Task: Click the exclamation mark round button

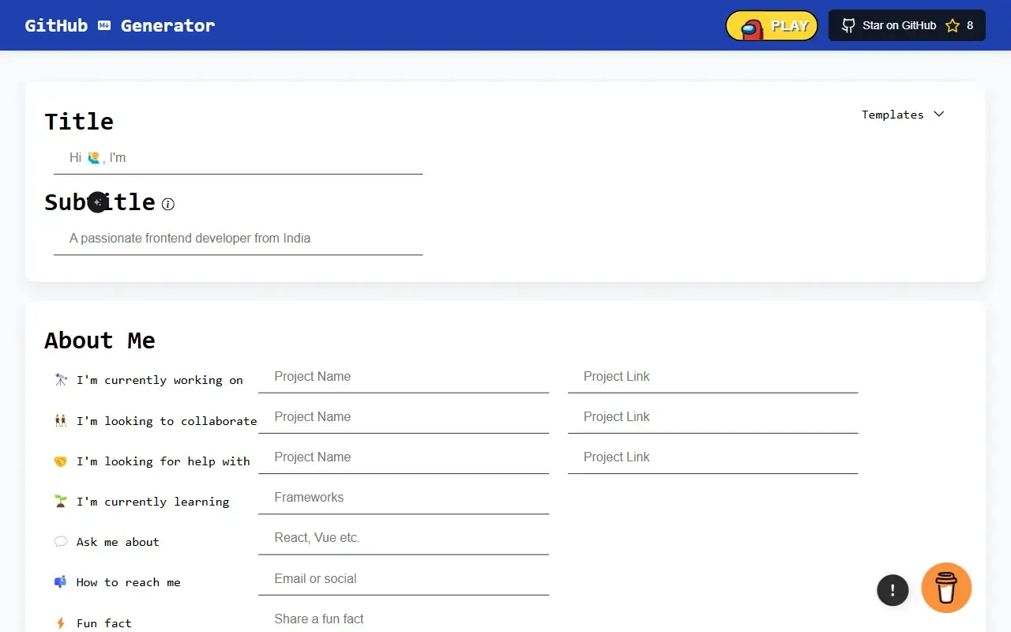Action: tap(893, 590)
